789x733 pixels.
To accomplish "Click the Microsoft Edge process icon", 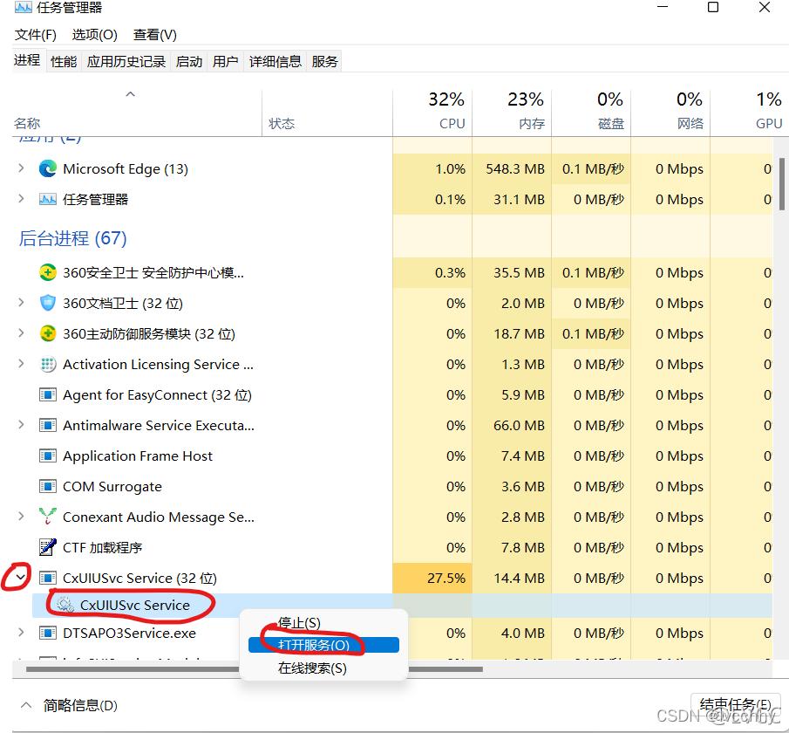I will click(x=48, y=168).
